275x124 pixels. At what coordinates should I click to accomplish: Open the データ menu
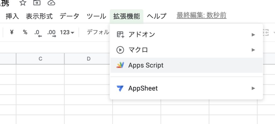(70, 16)
